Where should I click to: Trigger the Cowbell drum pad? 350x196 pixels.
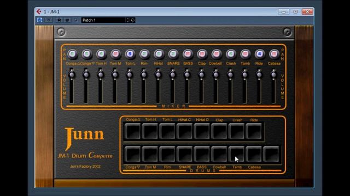[x=219, y=154]
